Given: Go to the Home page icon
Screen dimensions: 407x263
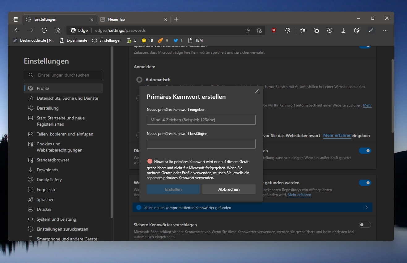Looking at the screenshot, I should pos(58,30).
